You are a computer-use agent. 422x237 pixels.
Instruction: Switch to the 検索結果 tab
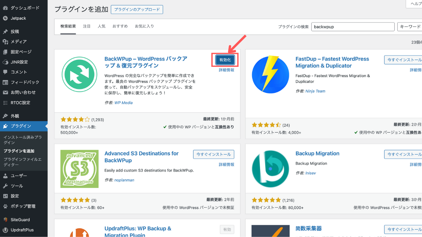pyautogui.click(x=68, y=26)
